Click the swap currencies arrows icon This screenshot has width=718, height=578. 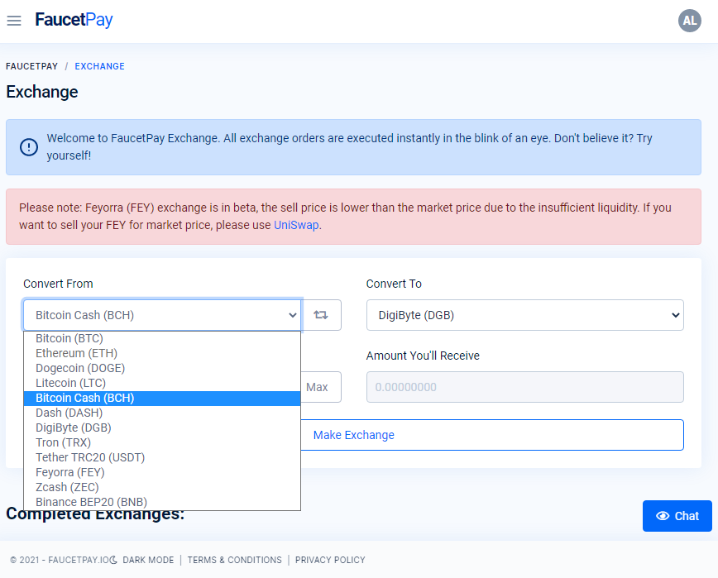click(x=321, y=315)
